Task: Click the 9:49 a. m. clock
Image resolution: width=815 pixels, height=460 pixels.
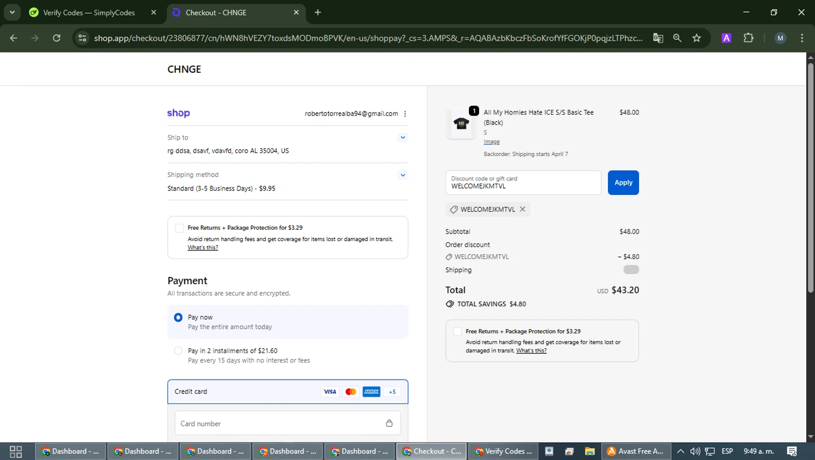Action: point(758,451)
